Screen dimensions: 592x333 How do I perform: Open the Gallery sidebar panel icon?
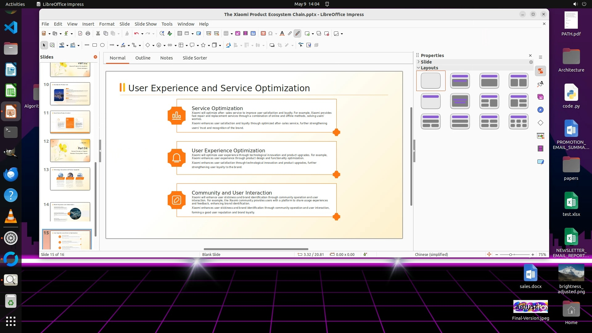click(x=541, y=97)
